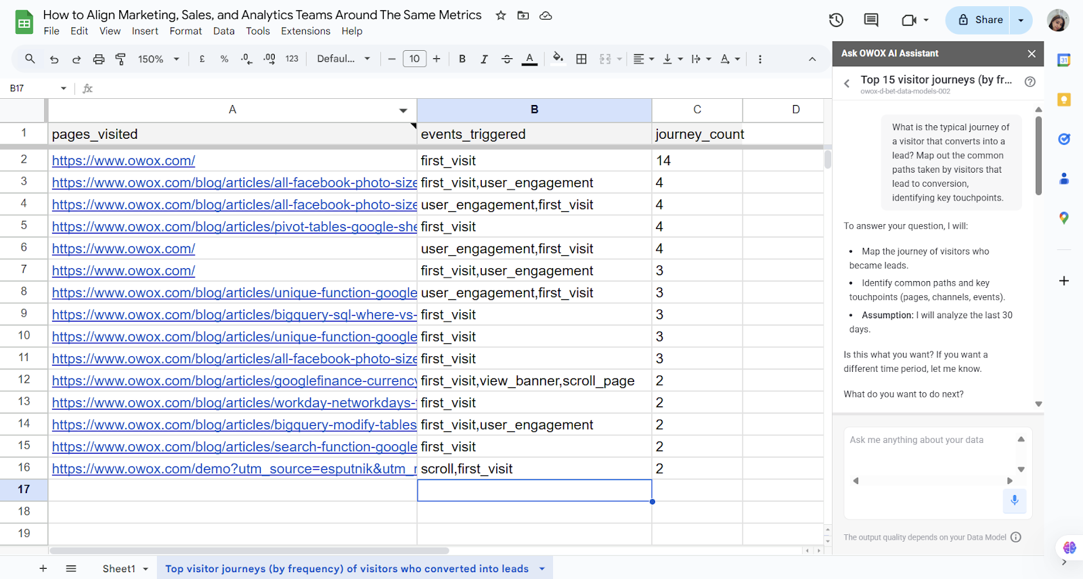Open text rotation dropdown

coord(730,59)
